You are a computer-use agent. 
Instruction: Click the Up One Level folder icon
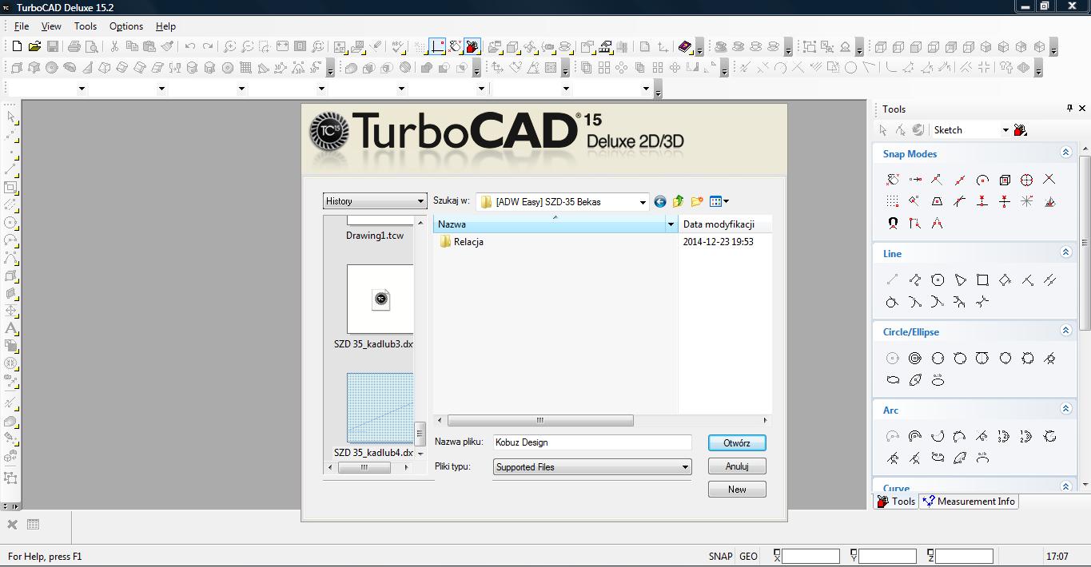click(x=678, y=201)
